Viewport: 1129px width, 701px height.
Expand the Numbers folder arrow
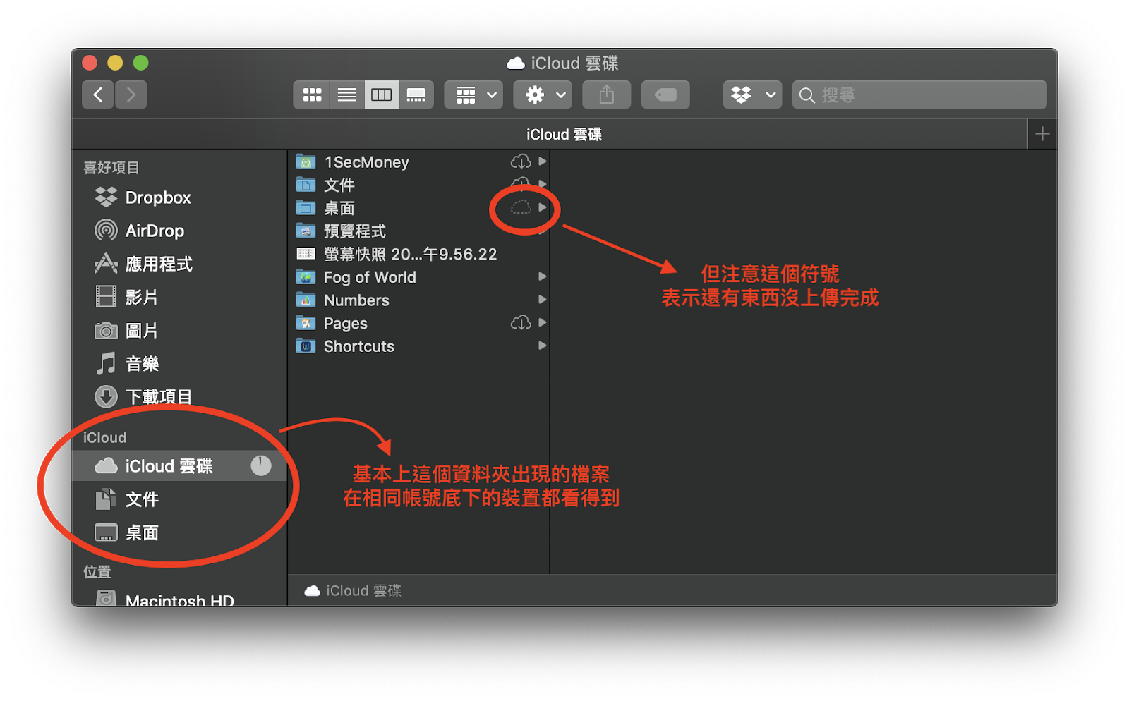543,300
